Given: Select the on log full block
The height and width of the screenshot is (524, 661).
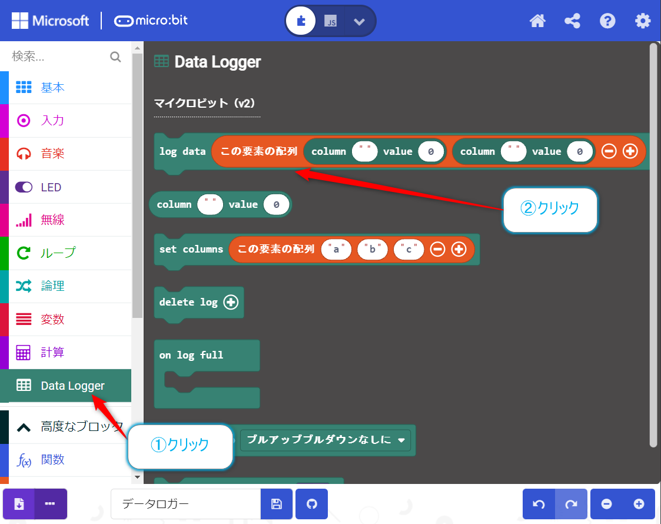Looking at the screenshot, I should coord(191,355).
